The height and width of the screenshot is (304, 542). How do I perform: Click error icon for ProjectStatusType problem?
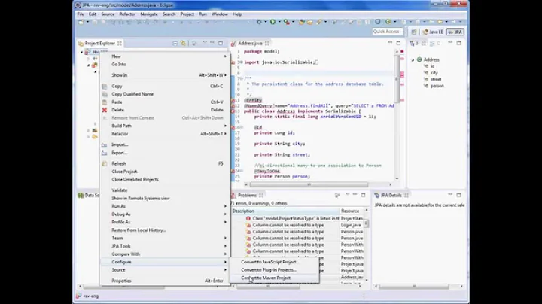(248, 219)
